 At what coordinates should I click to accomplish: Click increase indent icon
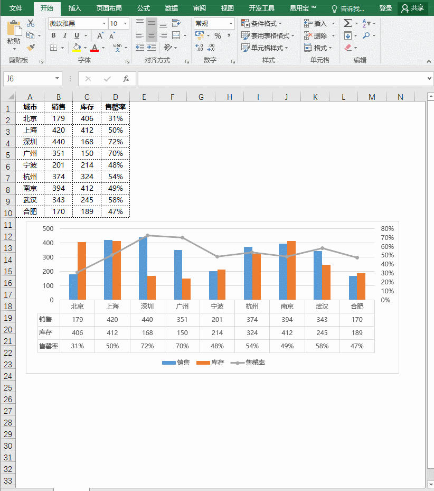coord(152,47)
